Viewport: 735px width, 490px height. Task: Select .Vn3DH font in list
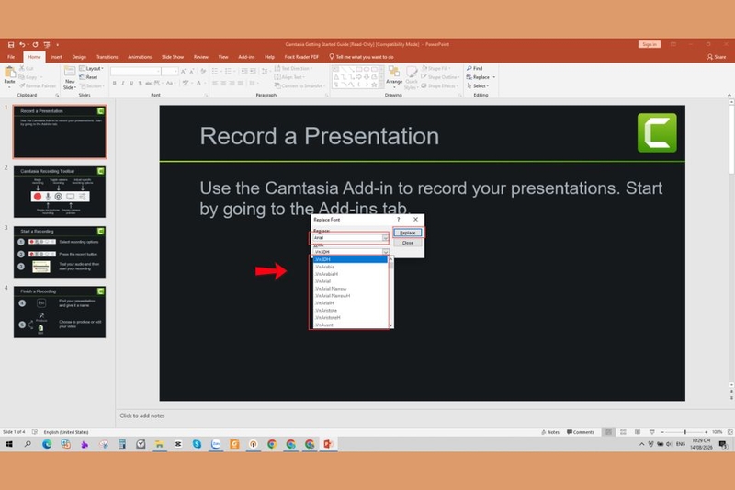(351, 259)
